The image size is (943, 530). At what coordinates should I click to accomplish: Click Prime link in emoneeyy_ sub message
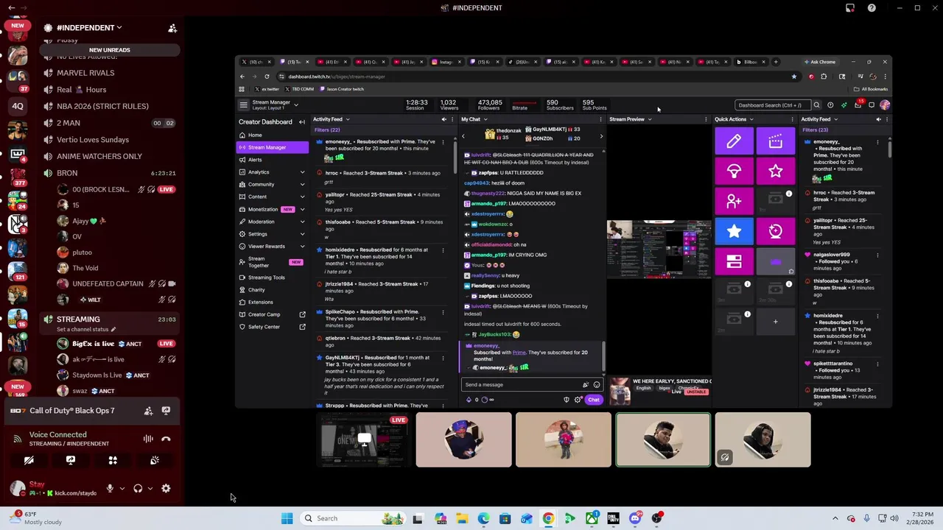[x=519, y=353]
